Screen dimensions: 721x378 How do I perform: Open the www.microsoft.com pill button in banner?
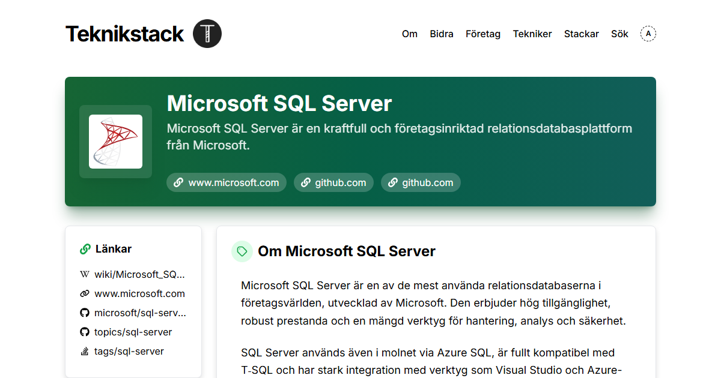[x=227, y=182]
